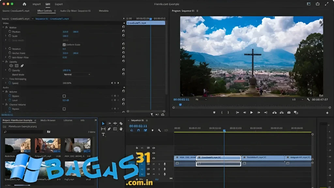The height and width of the screenshot is (188, 334).
Task: Expand the Scale property chevron
Action: click(6, 36)
